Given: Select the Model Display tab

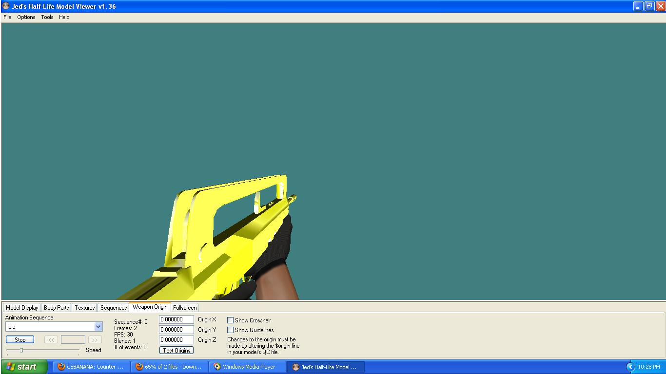Looking at the screenshot, I should pos(22,308).
